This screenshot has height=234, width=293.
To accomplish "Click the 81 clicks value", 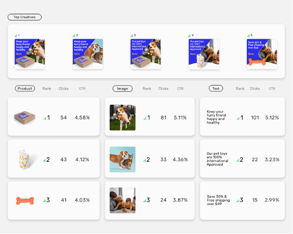I will click(164, 118).
